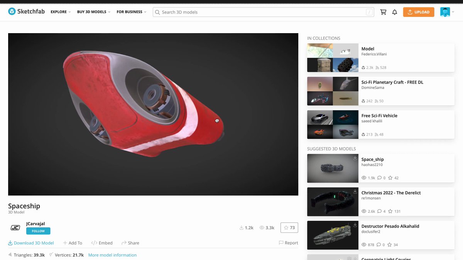Click Add To collection
This screenshot has height=260, width=463.
(73, 243)
